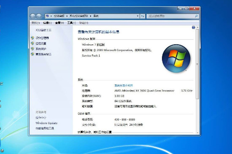Go back using the Back arrow button
This screenshot has width=232, height=154.
(x=32, y=16)
